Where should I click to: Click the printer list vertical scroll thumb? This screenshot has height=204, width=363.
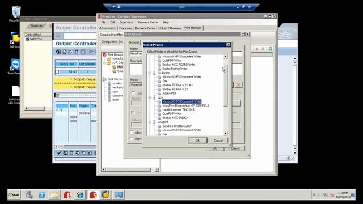click(226, 85)
